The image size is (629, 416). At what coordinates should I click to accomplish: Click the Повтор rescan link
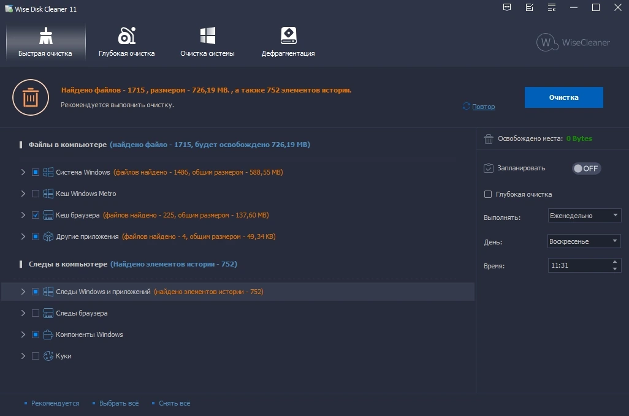point(483,107)
